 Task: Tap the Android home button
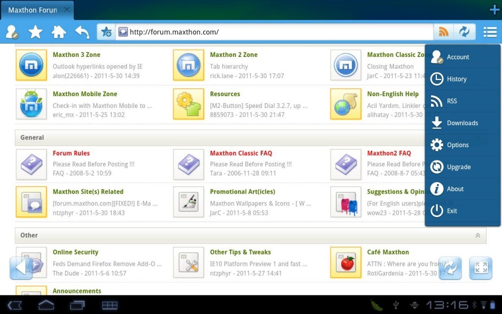tap(46, 305)
